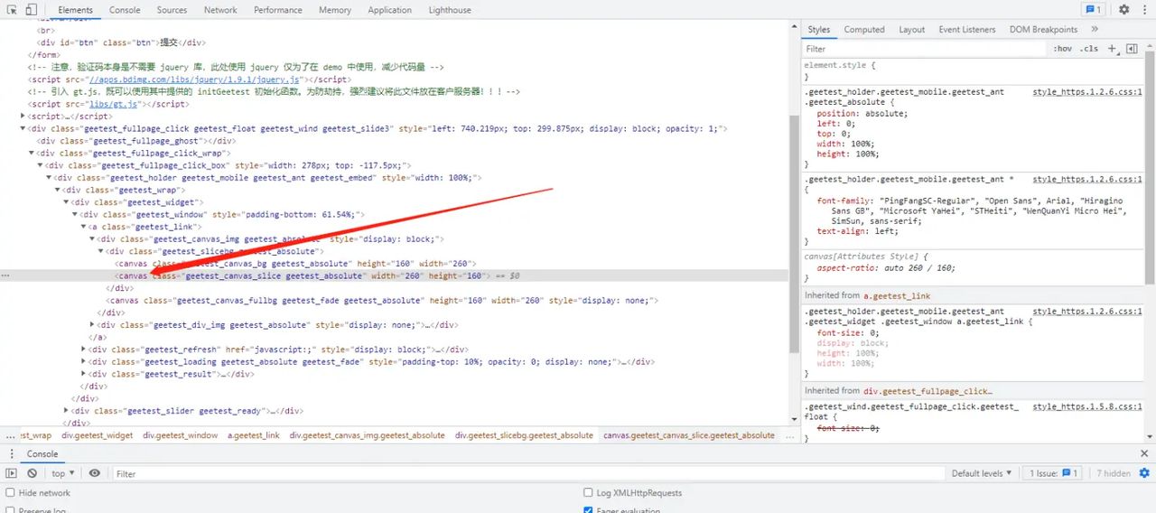
Task: Add a new style rule with plus icon
Action: (1112, 49)
